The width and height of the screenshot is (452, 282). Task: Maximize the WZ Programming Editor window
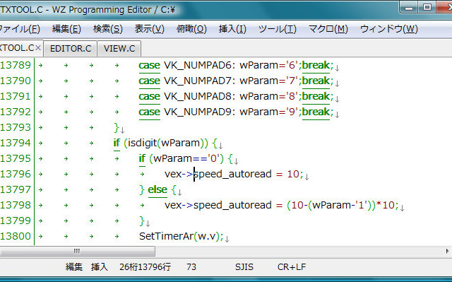[x=427, y=8]
